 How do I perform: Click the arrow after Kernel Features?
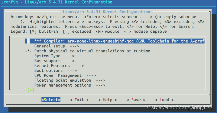79,66
